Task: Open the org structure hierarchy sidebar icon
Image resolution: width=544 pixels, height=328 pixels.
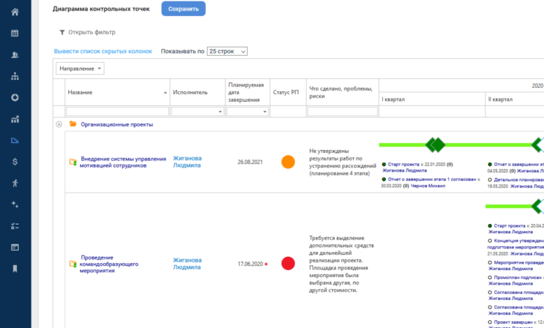Action: [x=15, y=76]
